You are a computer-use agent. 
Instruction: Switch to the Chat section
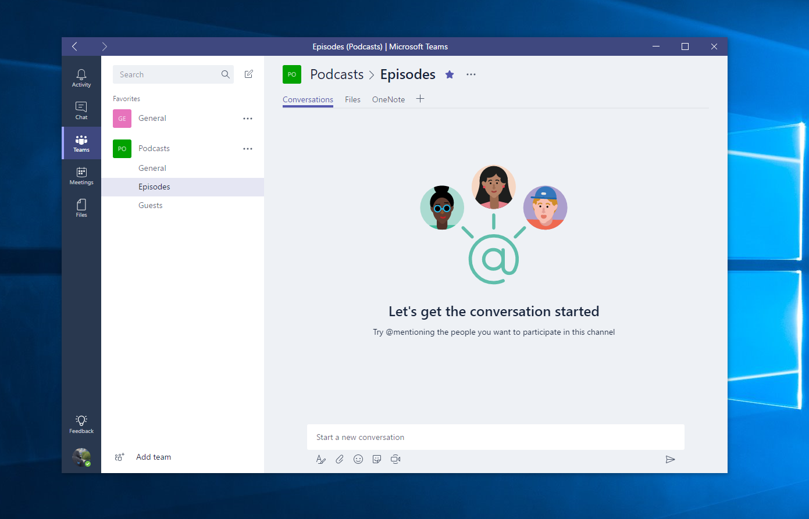[x=81, y=109]
